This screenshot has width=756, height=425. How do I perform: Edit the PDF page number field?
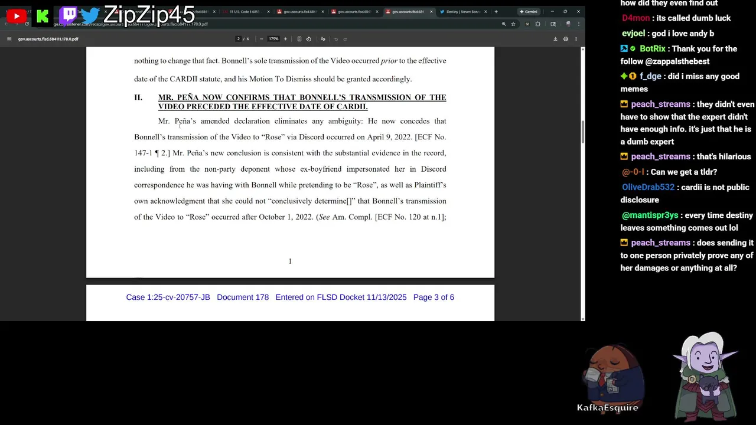coord(239,39)
